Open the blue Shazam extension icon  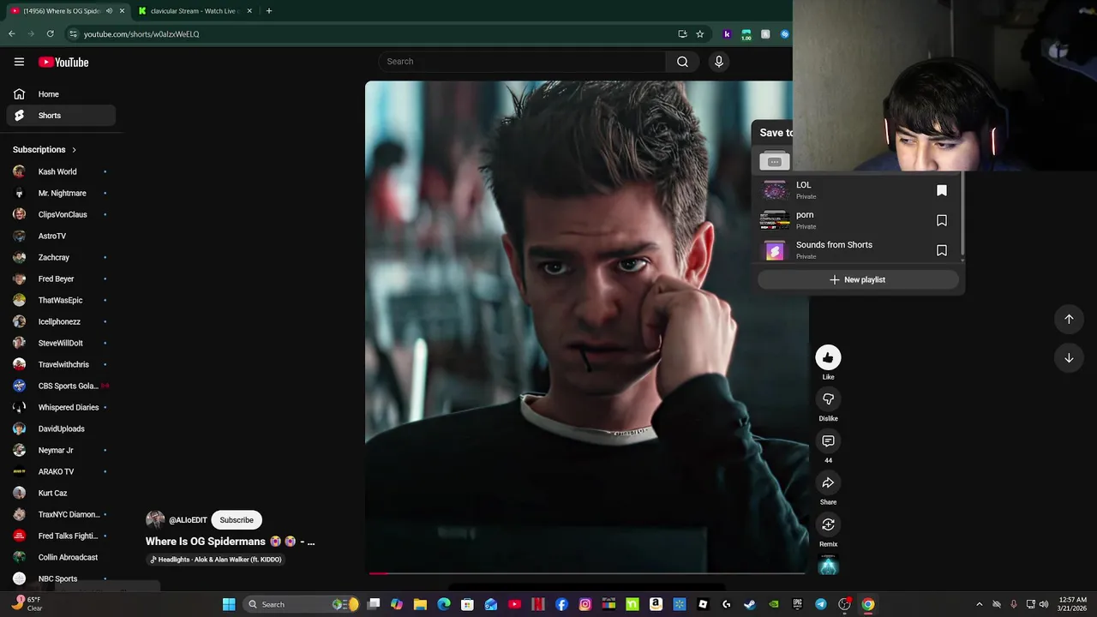784,33
